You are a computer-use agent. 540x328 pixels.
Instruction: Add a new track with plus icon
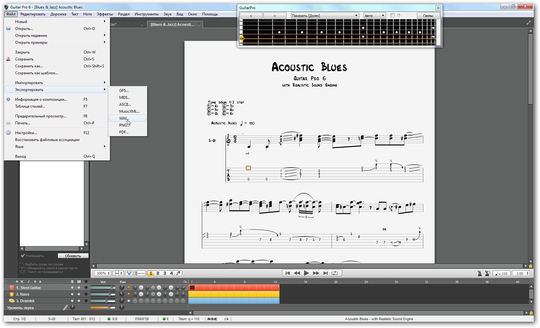[x=17, y=281]
